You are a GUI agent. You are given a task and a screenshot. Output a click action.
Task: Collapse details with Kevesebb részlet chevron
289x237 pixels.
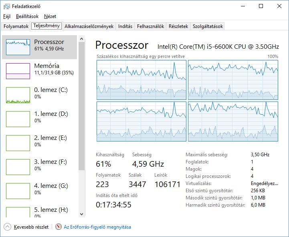tap(8, 227)
